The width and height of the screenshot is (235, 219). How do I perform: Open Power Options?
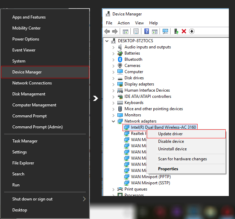click(45, 39)
